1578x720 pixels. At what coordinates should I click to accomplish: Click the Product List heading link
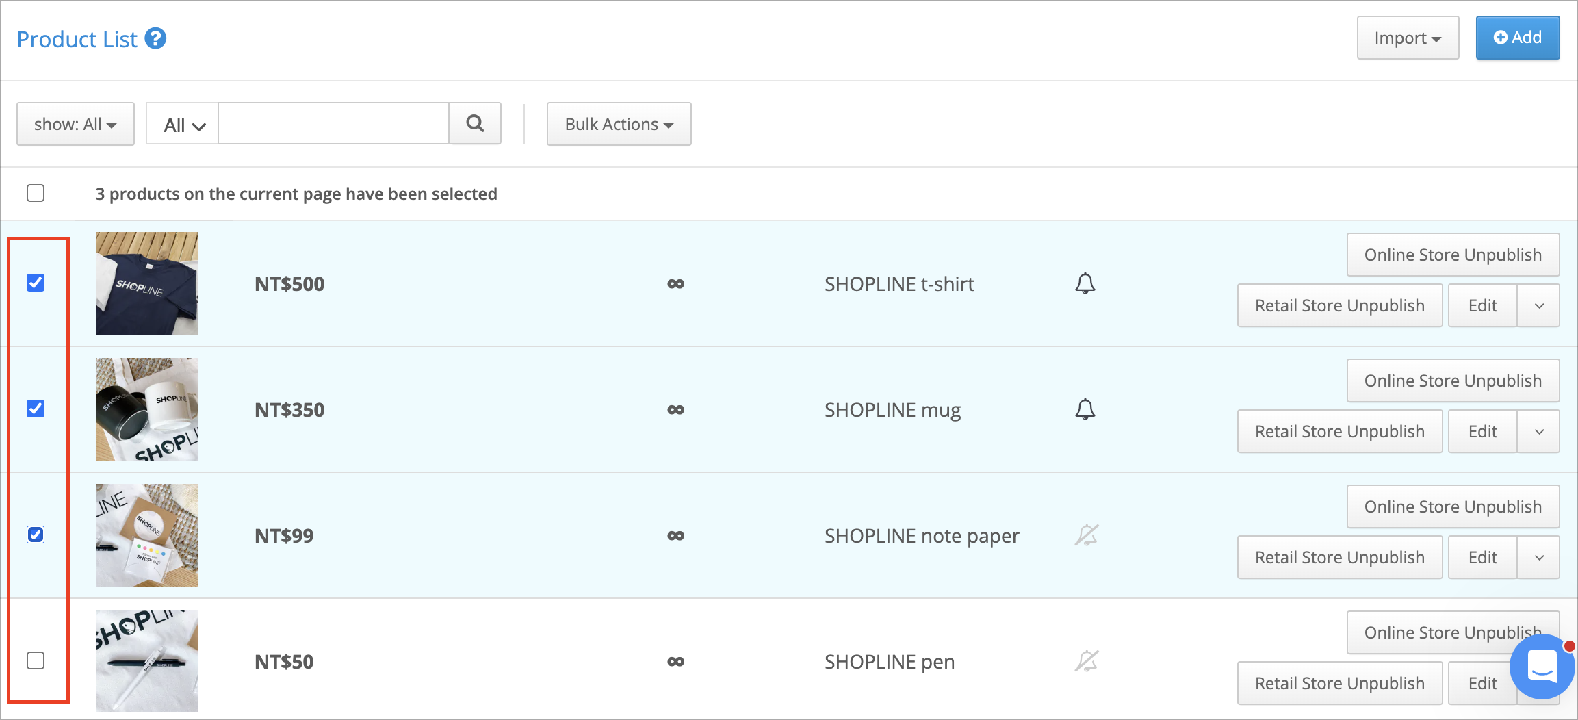[77, 39]
